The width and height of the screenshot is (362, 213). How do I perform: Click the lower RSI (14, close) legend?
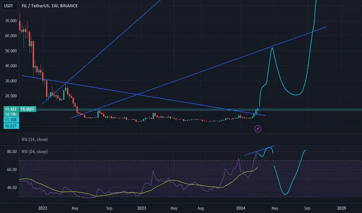click(x=35, y=151)
